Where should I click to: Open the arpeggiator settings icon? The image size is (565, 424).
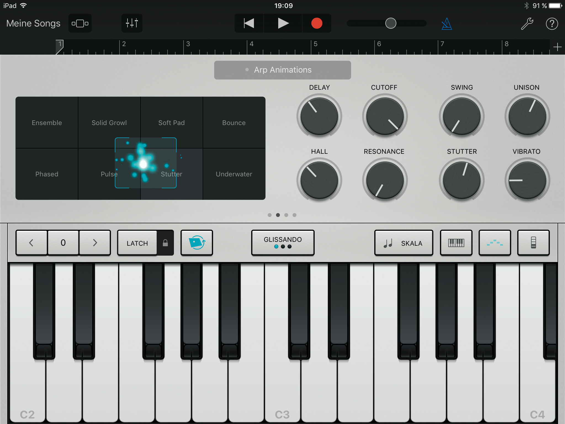[x=495, y=243]
